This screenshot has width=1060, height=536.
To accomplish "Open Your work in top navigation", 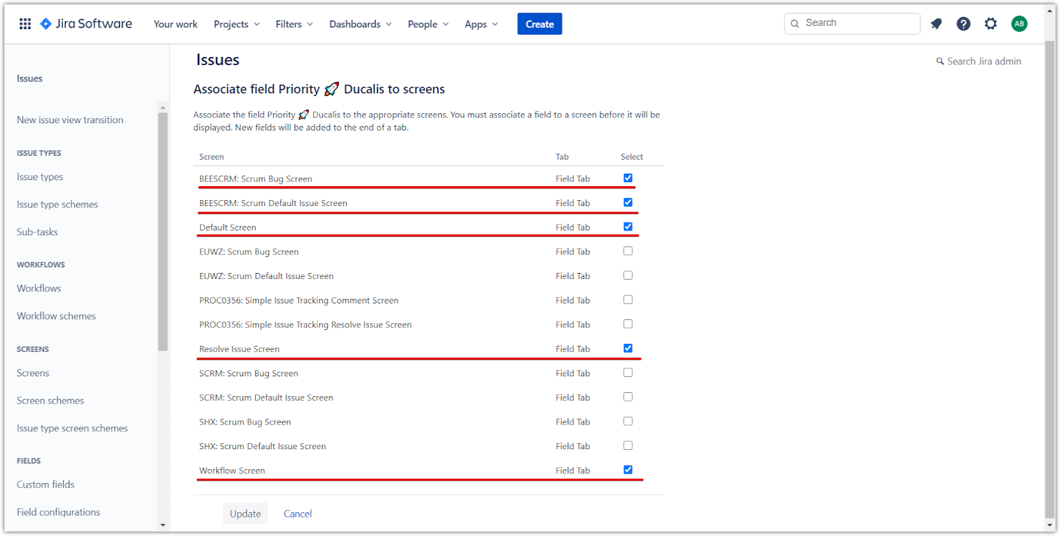I will 176,25.
